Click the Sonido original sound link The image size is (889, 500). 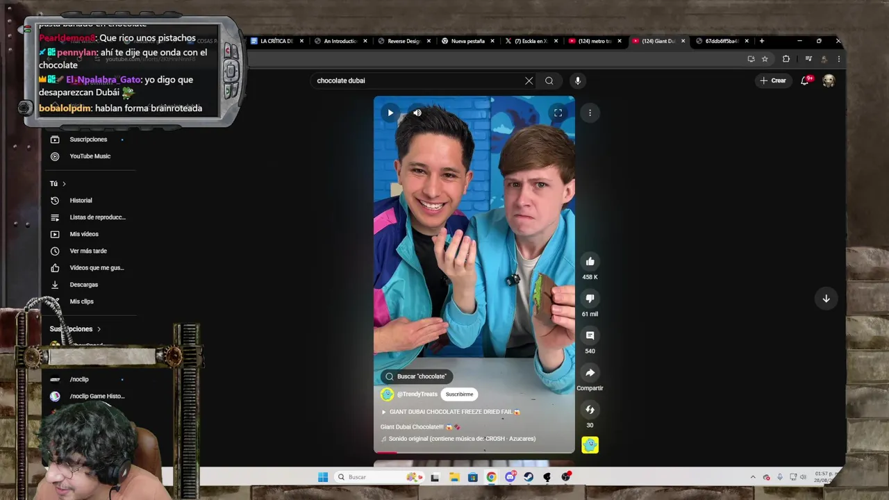(x=458, y=439)
